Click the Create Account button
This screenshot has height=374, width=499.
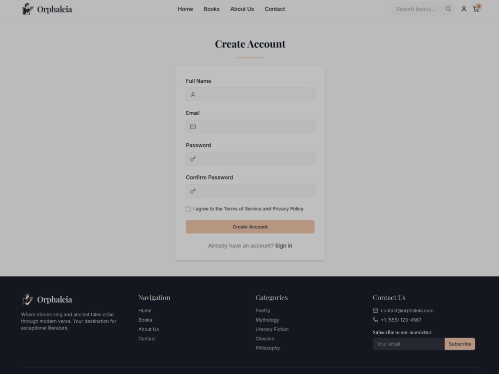(x=250, y=227)
